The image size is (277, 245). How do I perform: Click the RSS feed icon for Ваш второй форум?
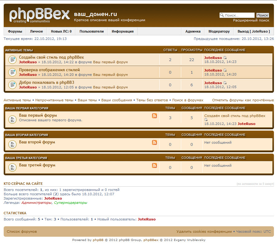(x=154, y=142)
